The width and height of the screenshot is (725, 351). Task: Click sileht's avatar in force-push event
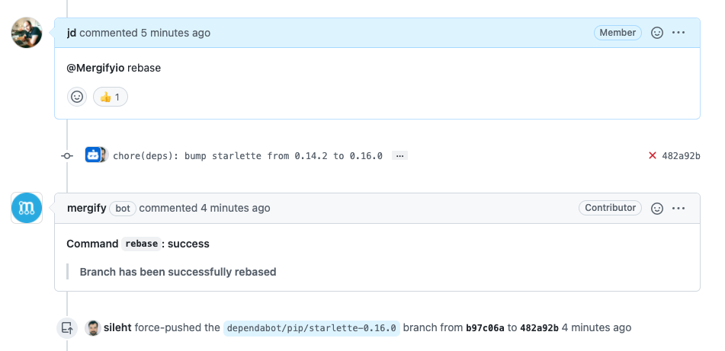click(93, 328)
